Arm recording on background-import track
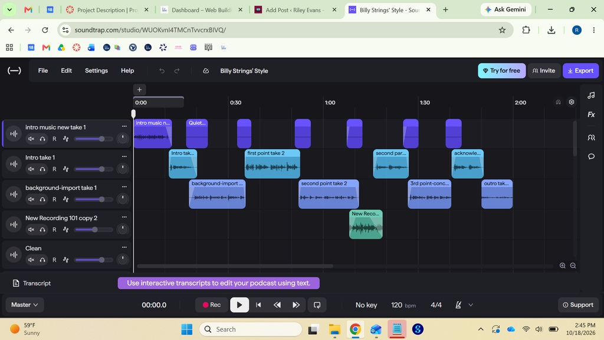This screenshot has height=340, width=604. tap(54, 200)
